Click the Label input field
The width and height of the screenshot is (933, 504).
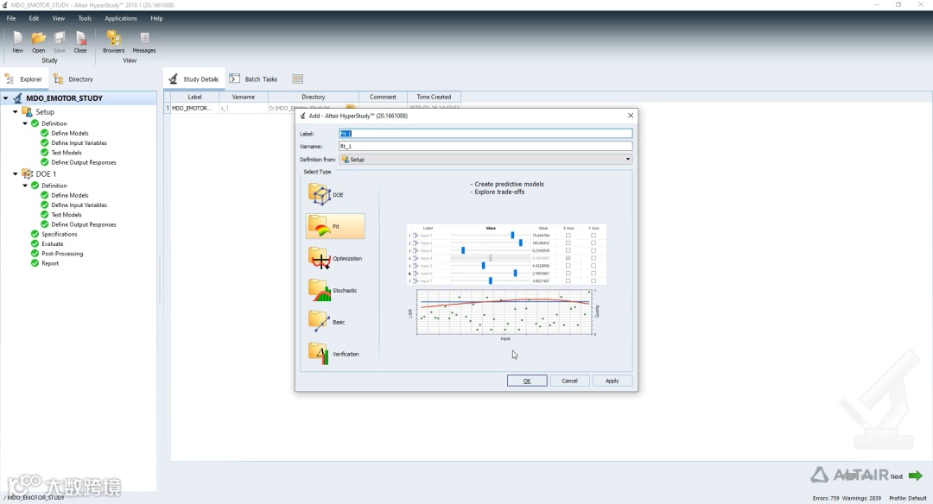pyautogui.click(x=486, y=134)
